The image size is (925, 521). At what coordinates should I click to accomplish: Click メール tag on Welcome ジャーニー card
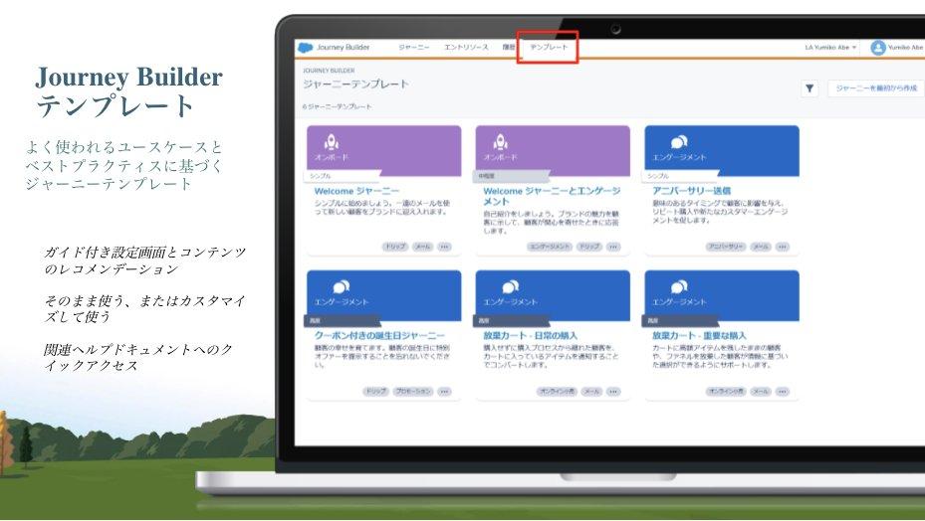[422, 247]
